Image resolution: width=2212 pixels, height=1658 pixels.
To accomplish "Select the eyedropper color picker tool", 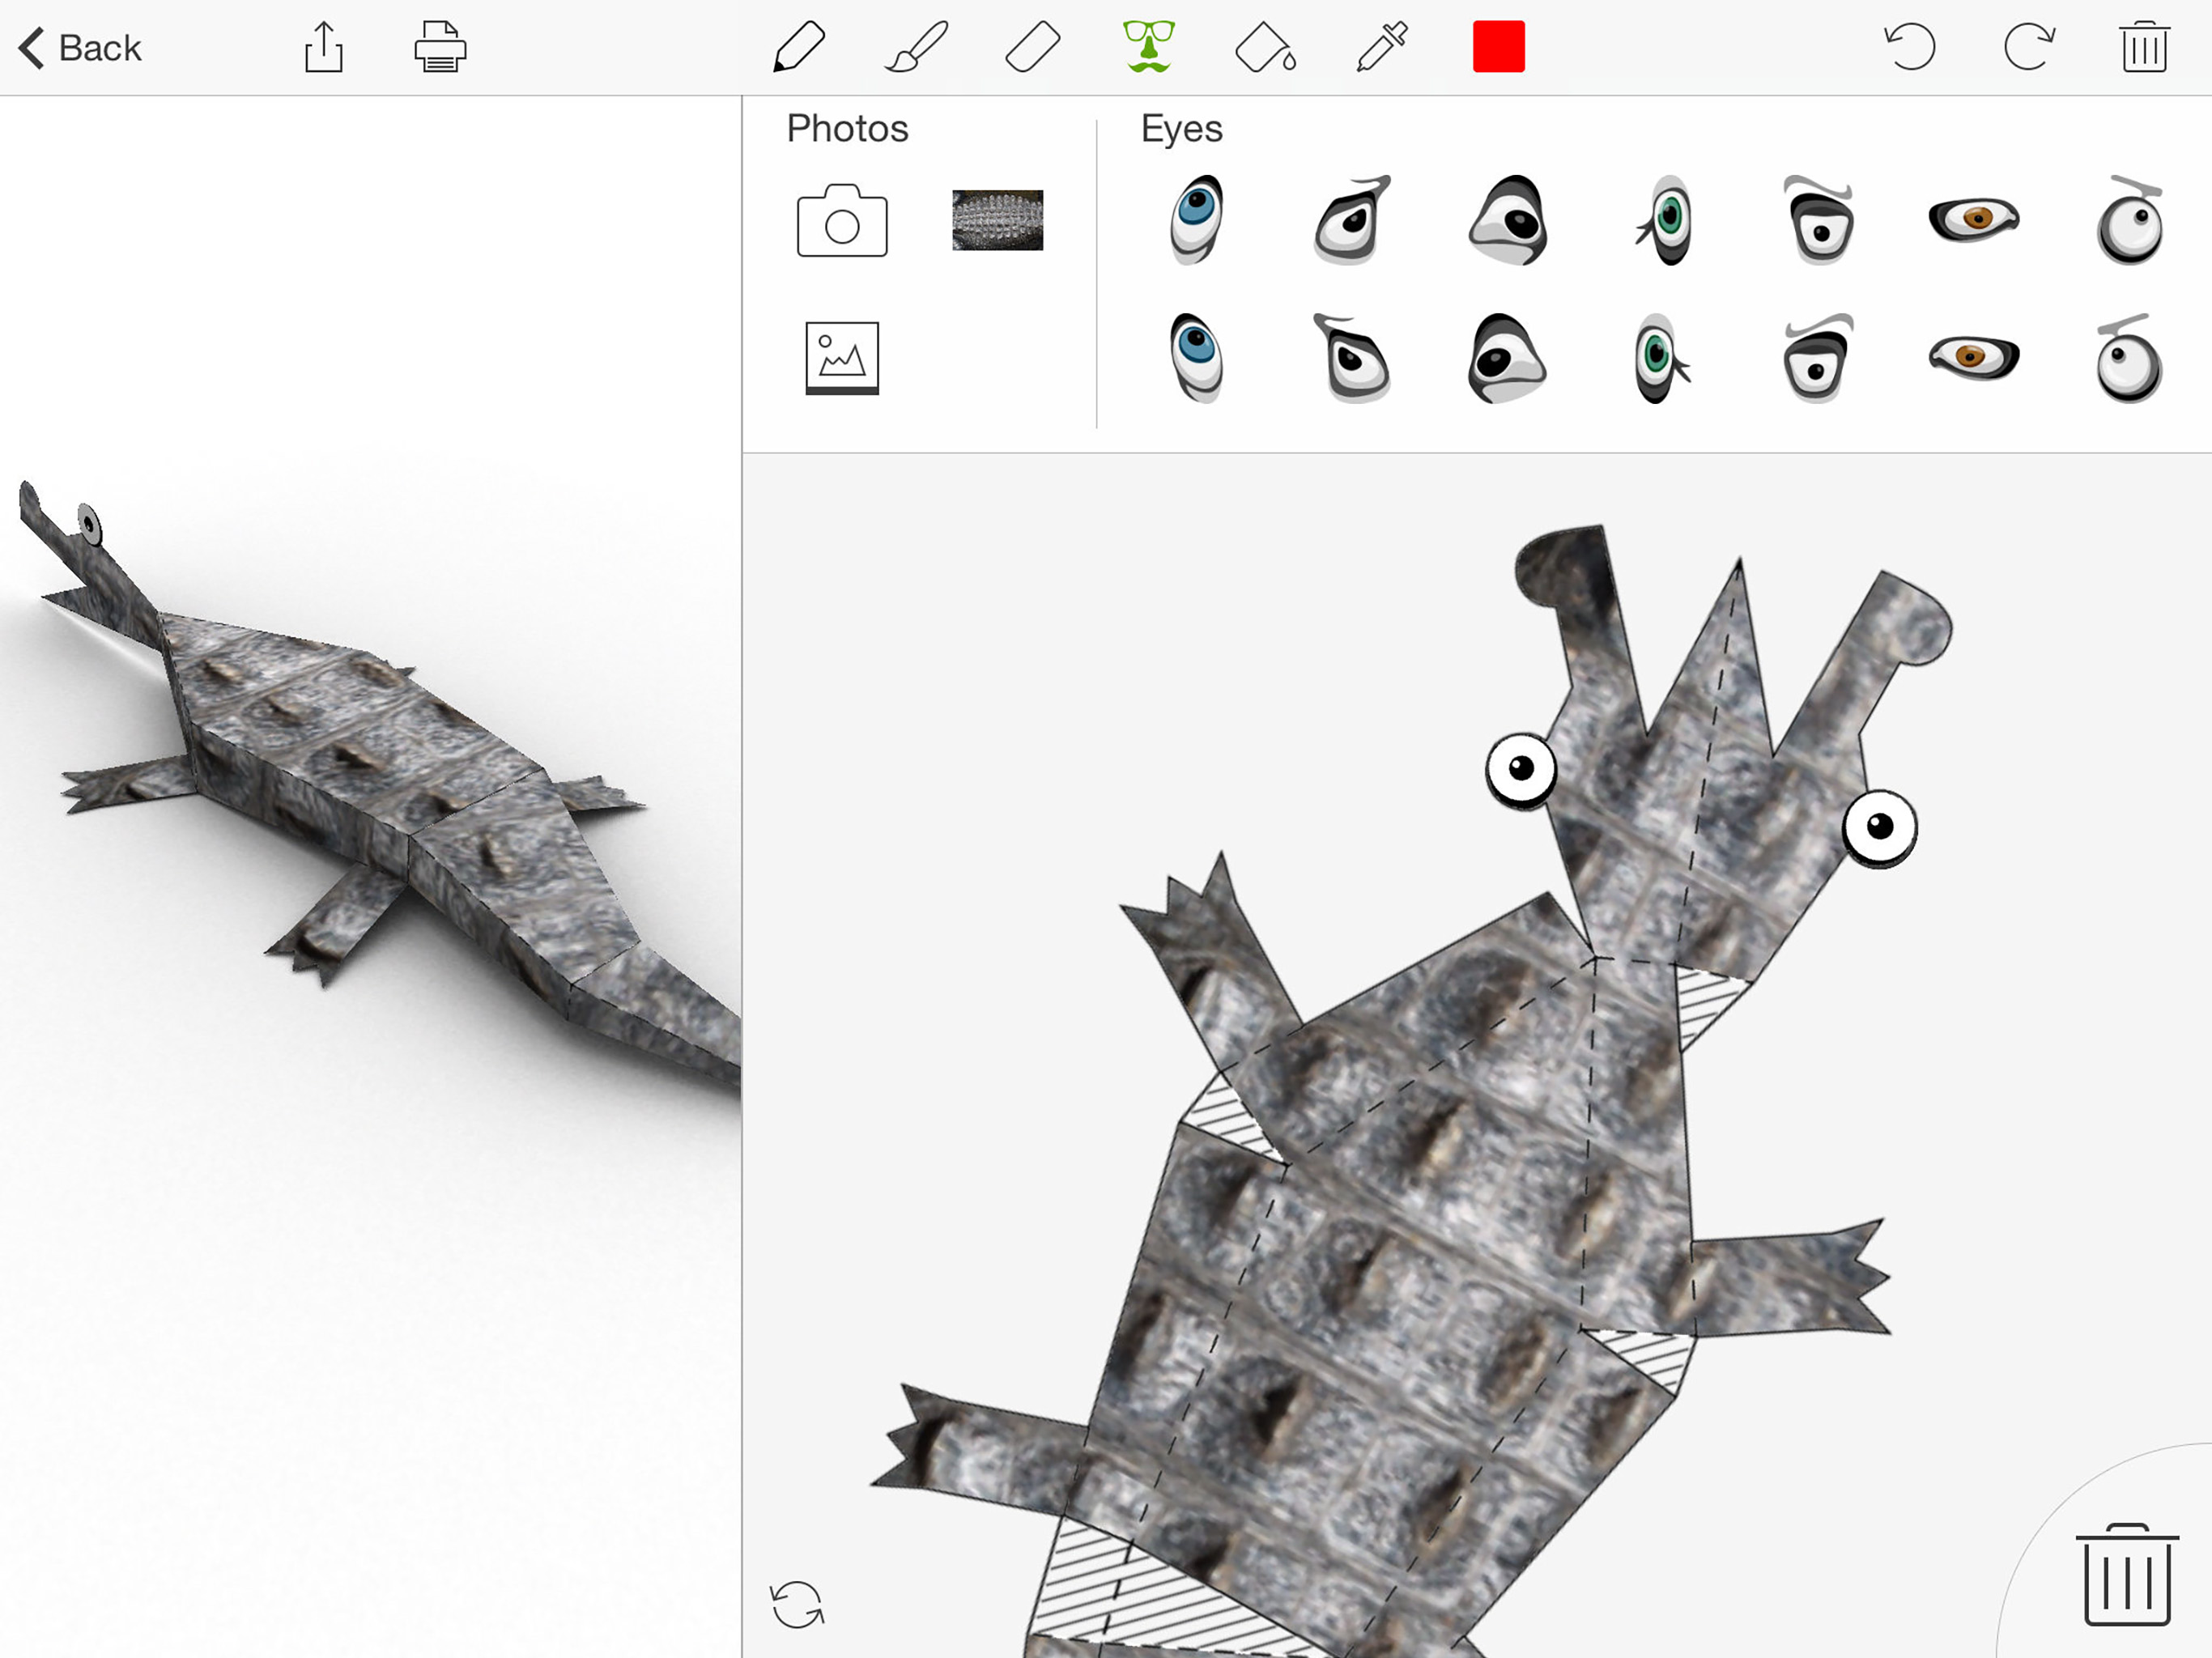I will click(1382, 47).
